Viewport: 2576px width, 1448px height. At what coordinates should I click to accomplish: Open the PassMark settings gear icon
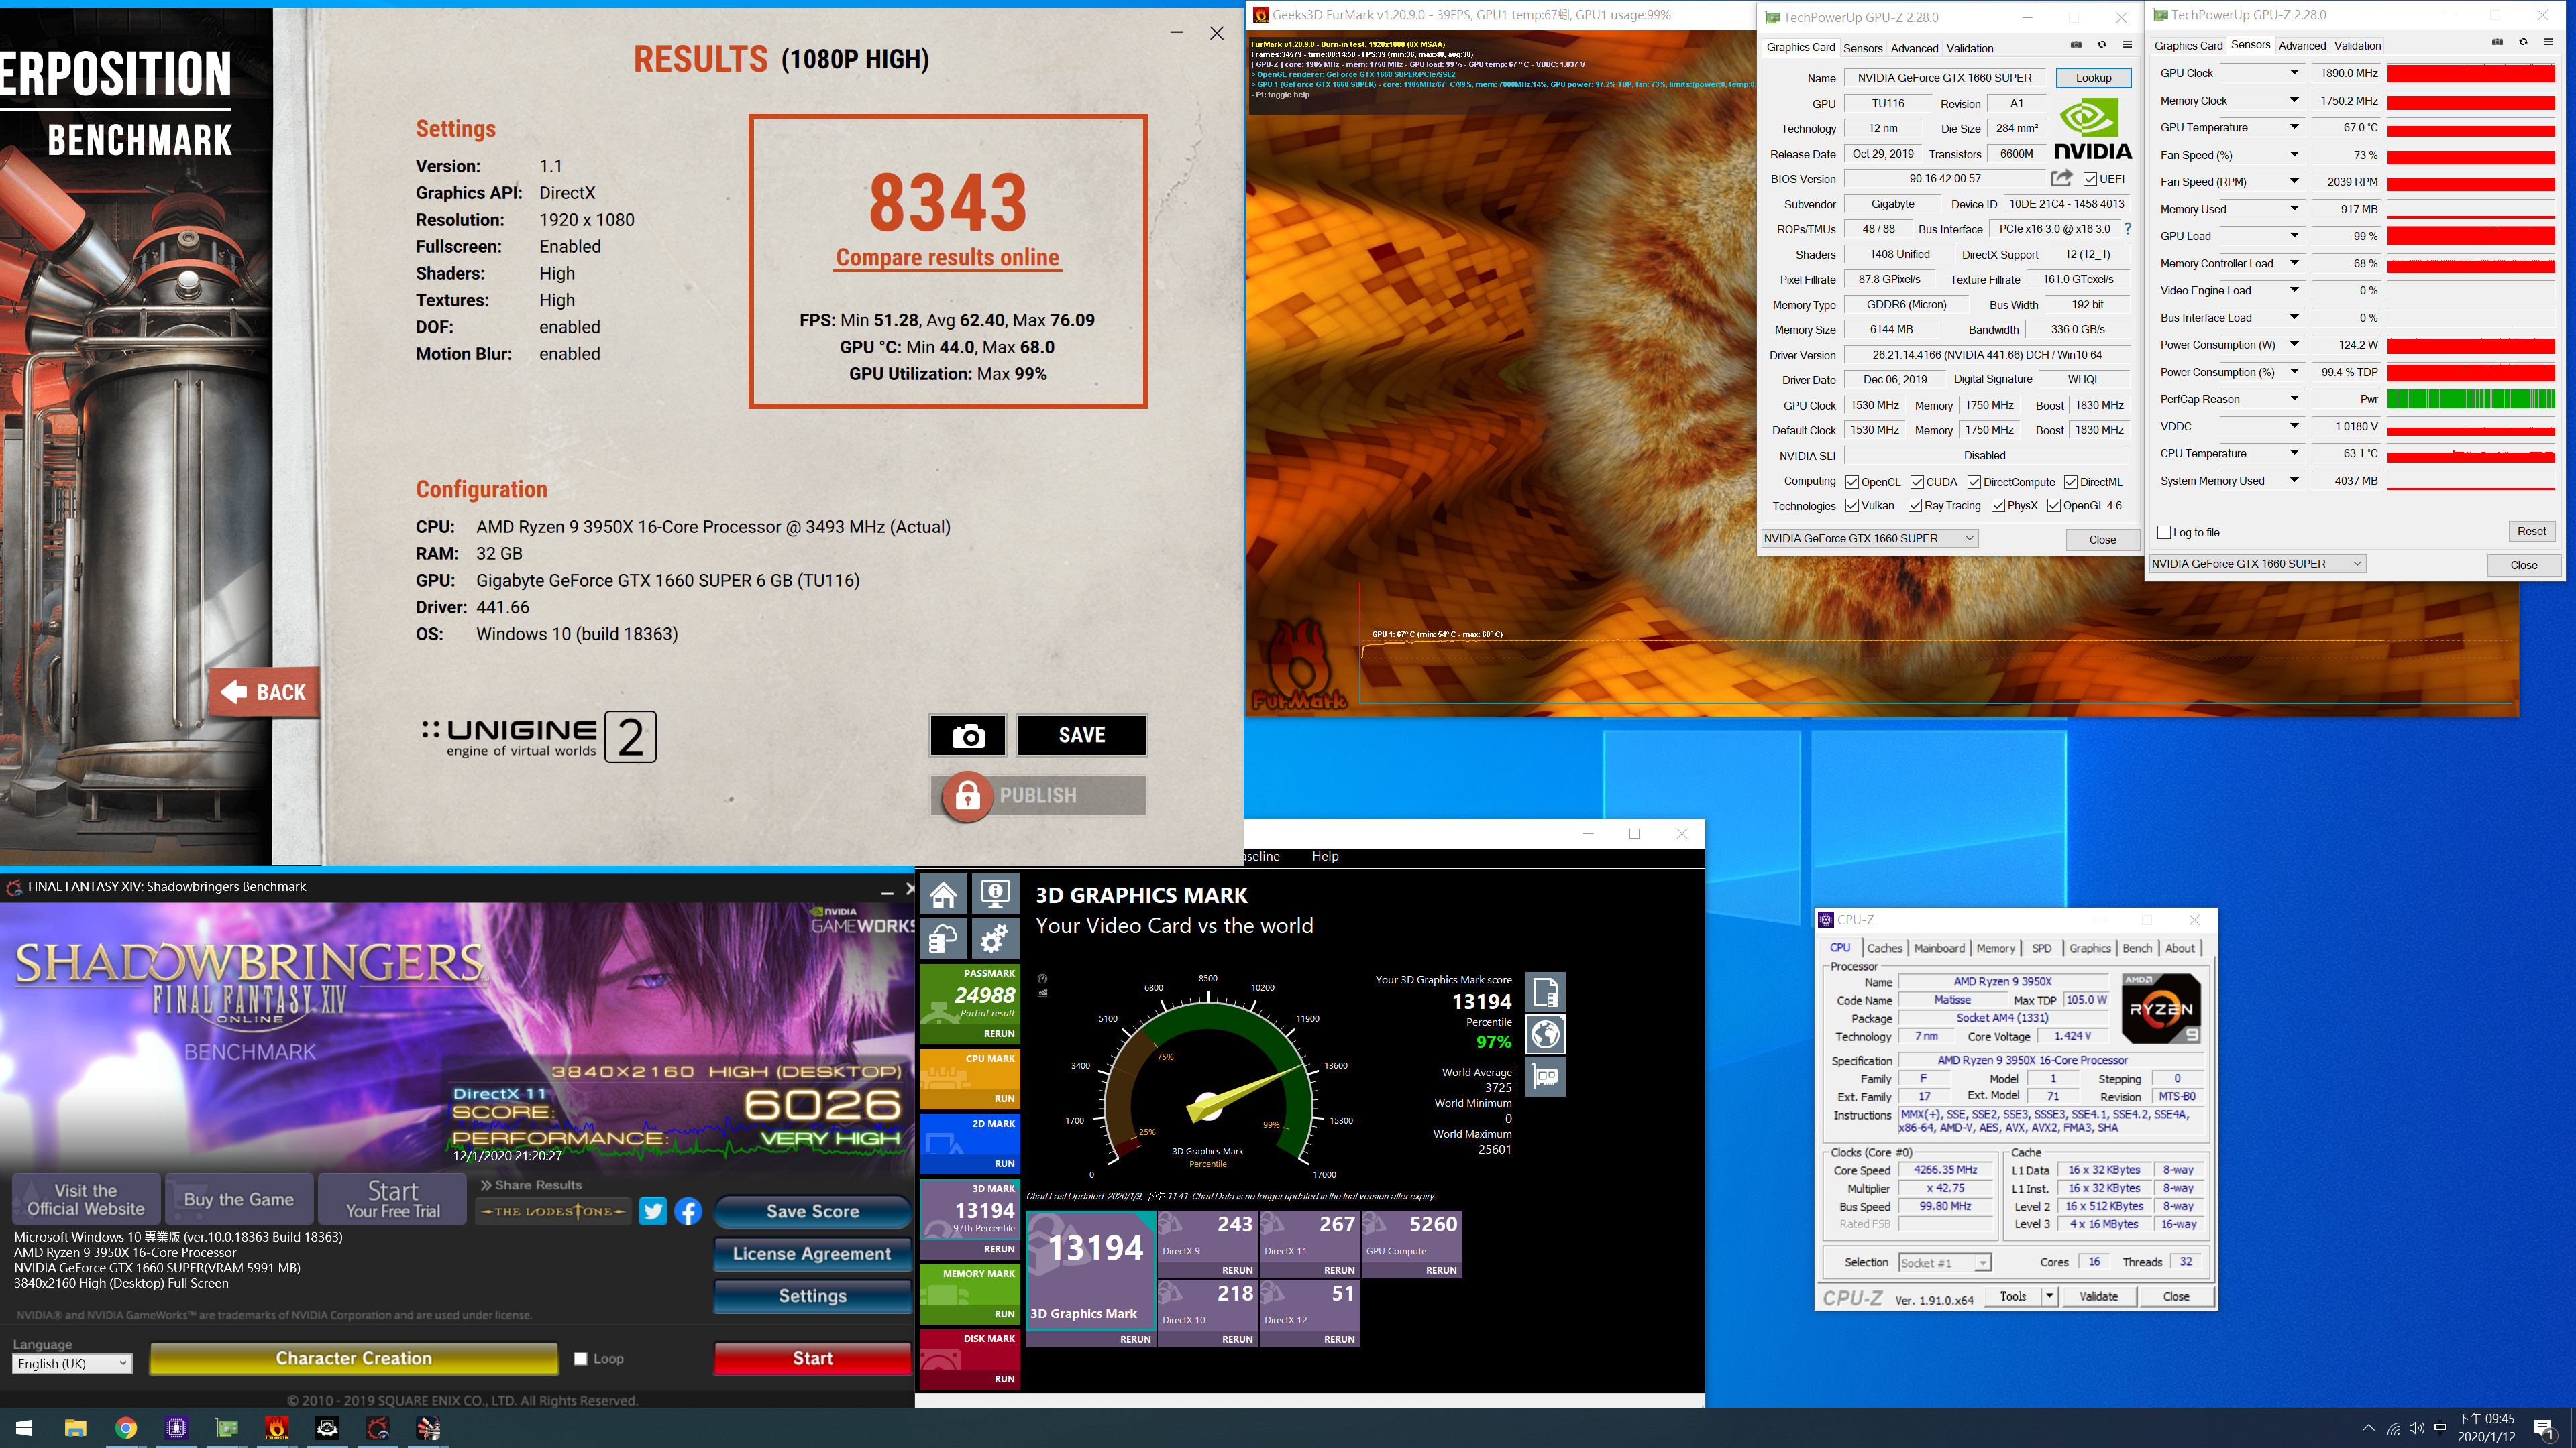tap(995, 939)
